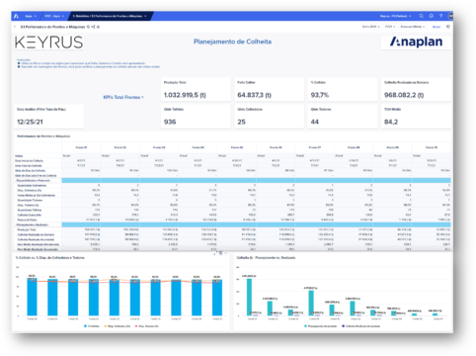Click the Anaplan home logo icon
The width and height of the screenshot is (476, 356).
tap(16, 16)
